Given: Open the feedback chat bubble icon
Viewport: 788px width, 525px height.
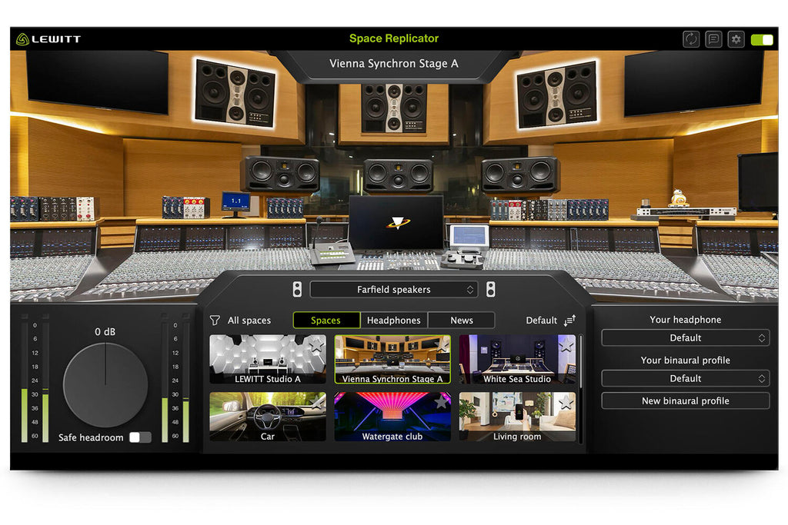Looking at the screenshot, I should (x=713, y=39).
